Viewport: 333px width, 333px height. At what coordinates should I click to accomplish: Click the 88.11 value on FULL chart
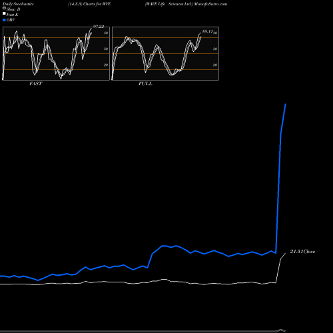[208, 31]
